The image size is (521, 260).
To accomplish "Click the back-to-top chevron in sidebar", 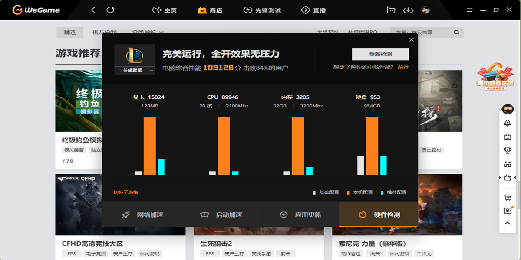I will pyautogui.click(x=507, y=224).
